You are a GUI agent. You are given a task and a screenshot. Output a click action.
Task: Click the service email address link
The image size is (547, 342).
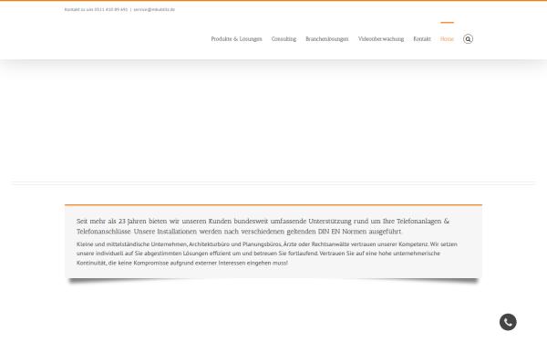click(x=154, y=9)
